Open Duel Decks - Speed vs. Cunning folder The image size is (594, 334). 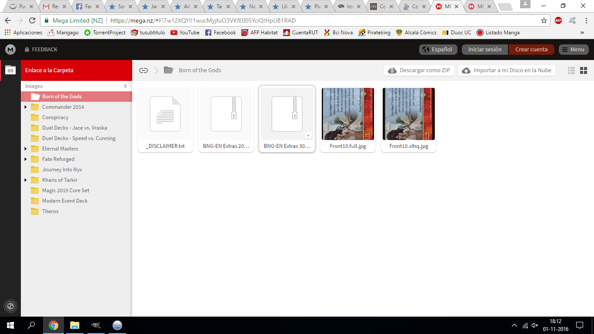tap(79, 138)
